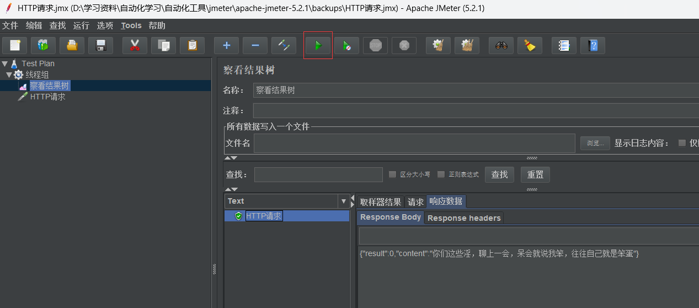
Task: Select the green shield success icon
Action: [x=238, y=216]
